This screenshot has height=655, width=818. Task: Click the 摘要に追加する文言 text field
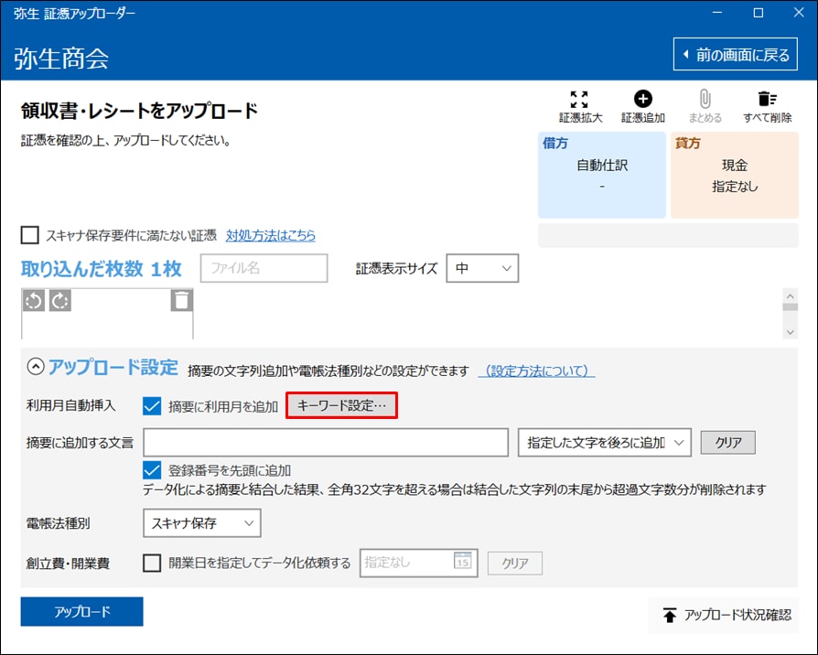pyautogui.click(x=326, y=443)
